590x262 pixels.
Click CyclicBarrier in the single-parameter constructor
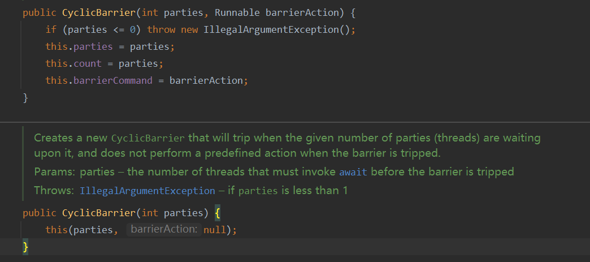point(98,213)
